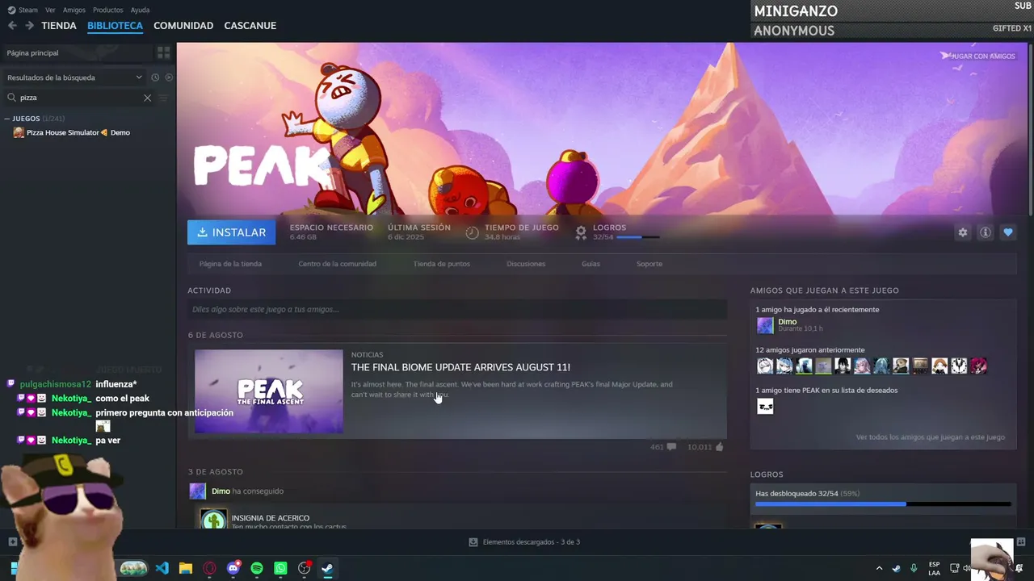
Task: Open Tienda de puntos link
Action: click(x=441, y=264)
